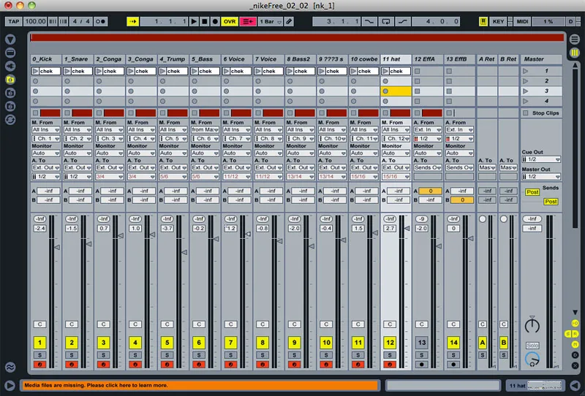
Task: Toggle the KEY map mode switch
Action: (x=499, y=22)
